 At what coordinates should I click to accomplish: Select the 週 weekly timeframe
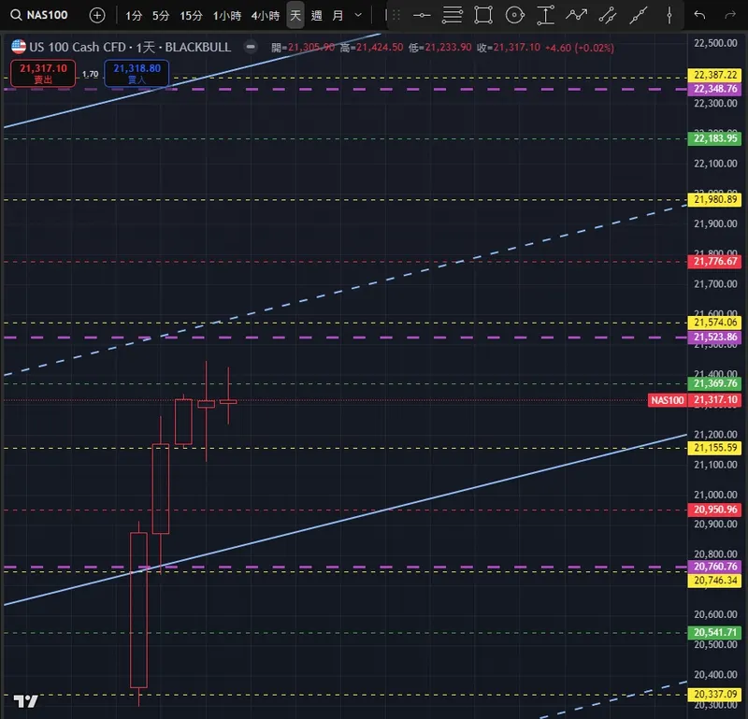pos(316,16)
